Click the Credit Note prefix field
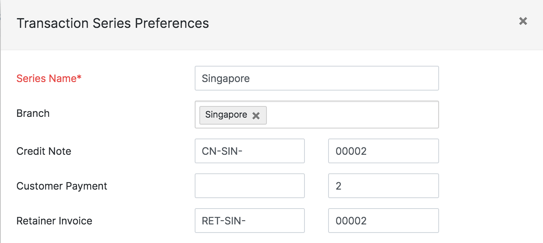This screenshot has width=543, height=243. tap(249, 151)
